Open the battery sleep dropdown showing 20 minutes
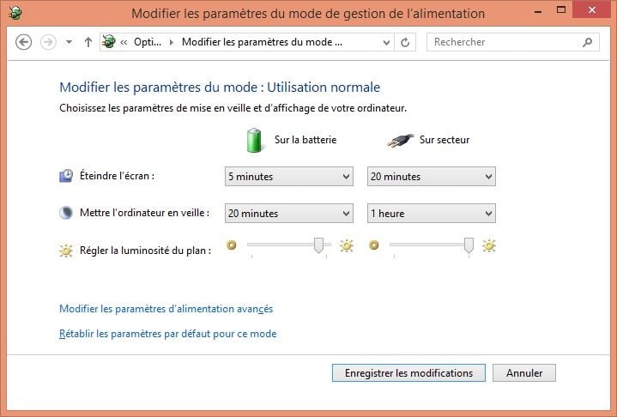The image size is (617, 417). 289,214
